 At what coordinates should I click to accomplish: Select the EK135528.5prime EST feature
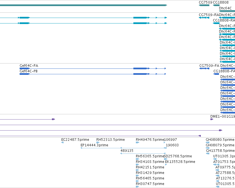(x=166, y=165)
